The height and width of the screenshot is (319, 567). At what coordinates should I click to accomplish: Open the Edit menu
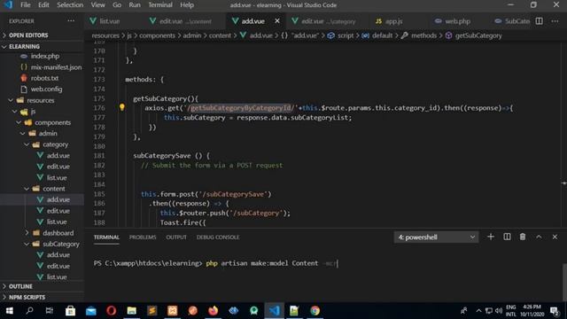point(43,5)
